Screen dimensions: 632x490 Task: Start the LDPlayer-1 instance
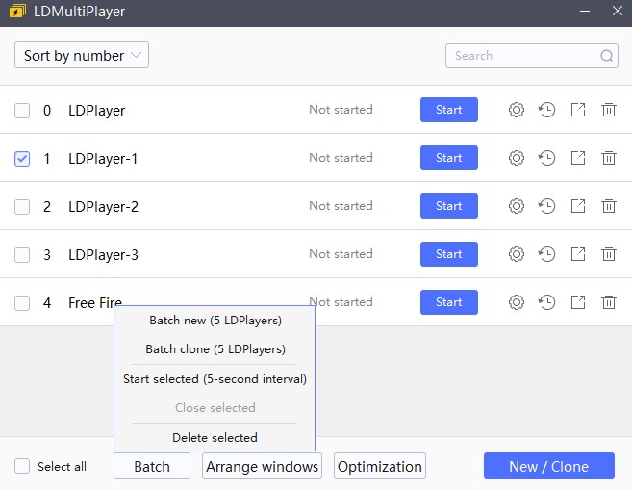449,158
